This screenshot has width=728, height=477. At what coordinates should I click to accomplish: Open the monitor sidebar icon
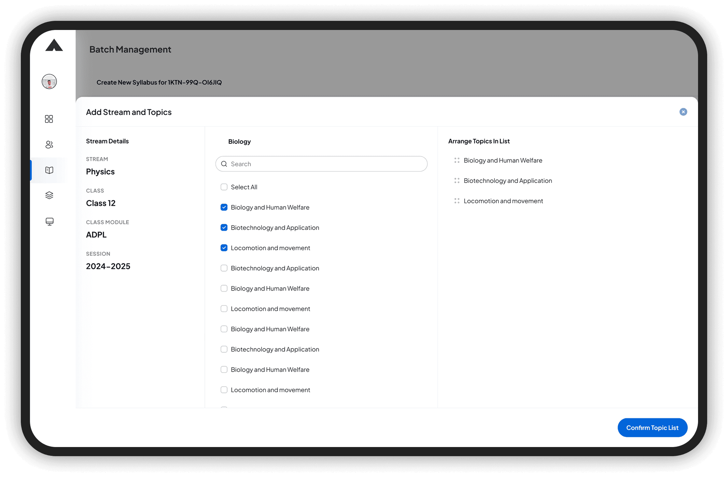49,222
